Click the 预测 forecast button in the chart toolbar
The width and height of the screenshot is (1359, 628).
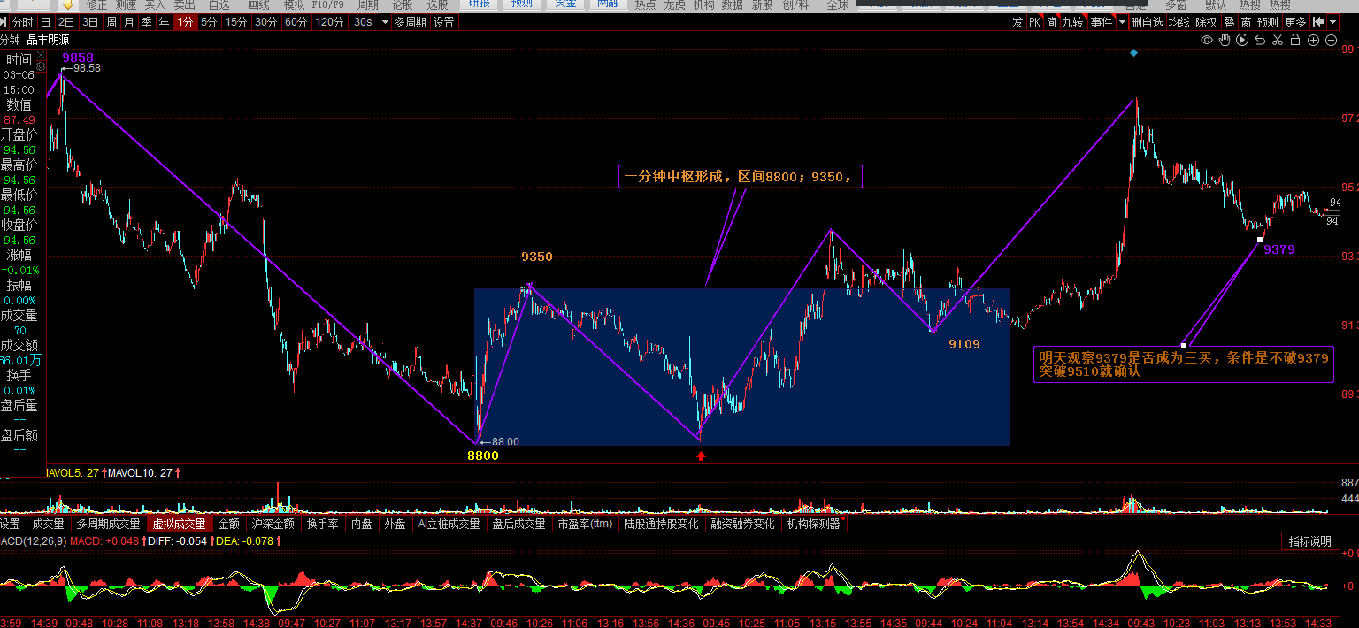[x=1268, y=22]
